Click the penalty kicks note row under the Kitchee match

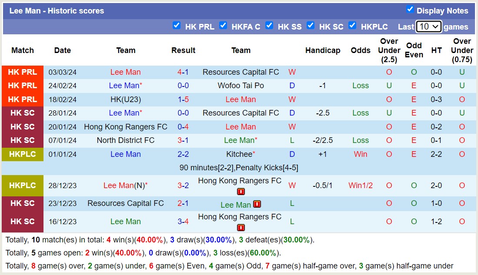[x=239, y=167]
